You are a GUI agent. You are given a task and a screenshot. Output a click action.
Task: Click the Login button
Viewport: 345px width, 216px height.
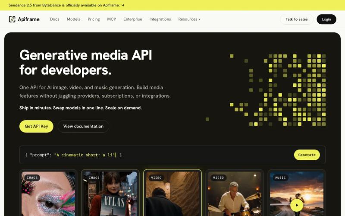click(326, 19)
